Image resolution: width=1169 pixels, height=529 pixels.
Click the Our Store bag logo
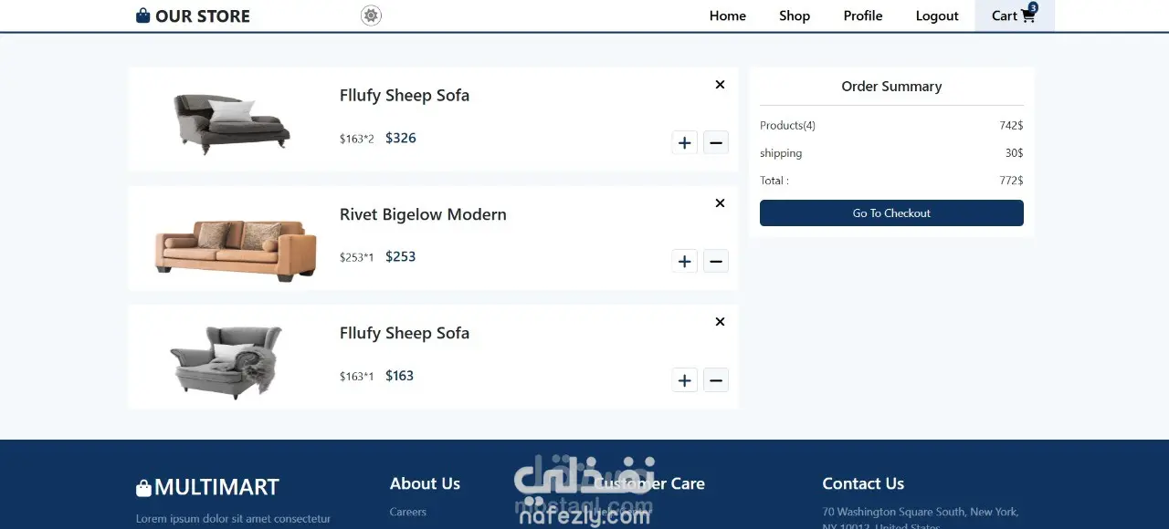click(x=143, y=16)
